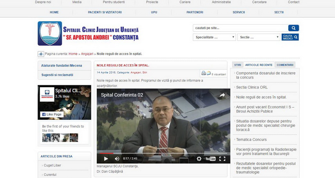This screenshot has width=335, height=178.
Task: Expand the Sectie dropdown
Action: tap(259, 37)
